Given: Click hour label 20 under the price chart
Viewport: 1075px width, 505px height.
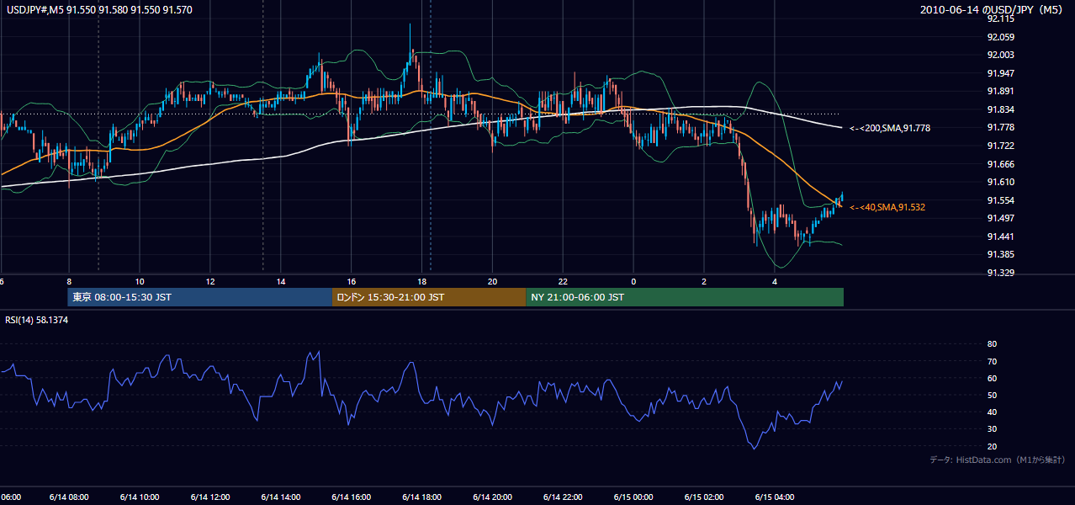Looking at the screenshot, I should click(x=493, y=281).
